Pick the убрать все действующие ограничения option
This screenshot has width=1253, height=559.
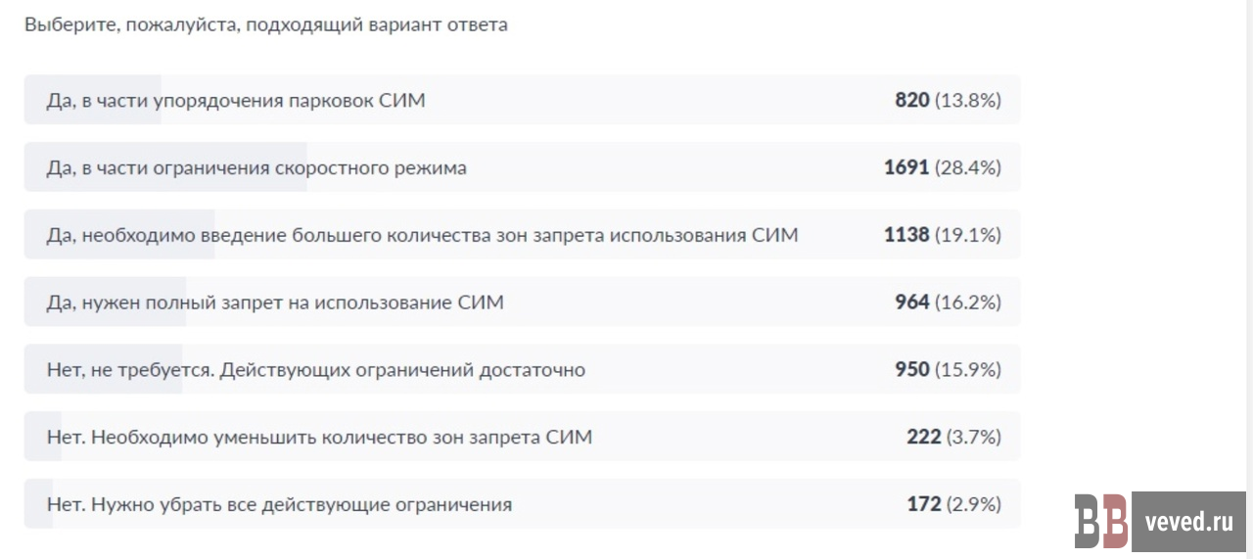click(x=279, y=505)
